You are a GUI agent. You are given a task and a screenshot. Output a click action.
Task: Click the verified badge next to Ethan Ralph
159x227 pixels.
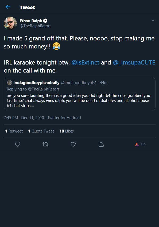[45, 21]
